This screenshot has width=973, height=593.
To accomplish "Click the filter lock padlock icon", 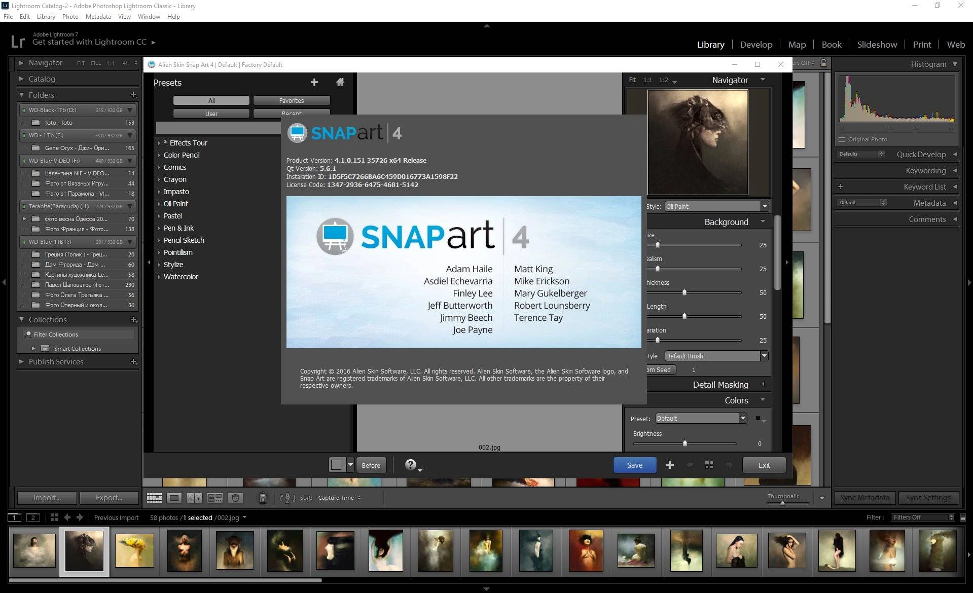I will [824, 63].
